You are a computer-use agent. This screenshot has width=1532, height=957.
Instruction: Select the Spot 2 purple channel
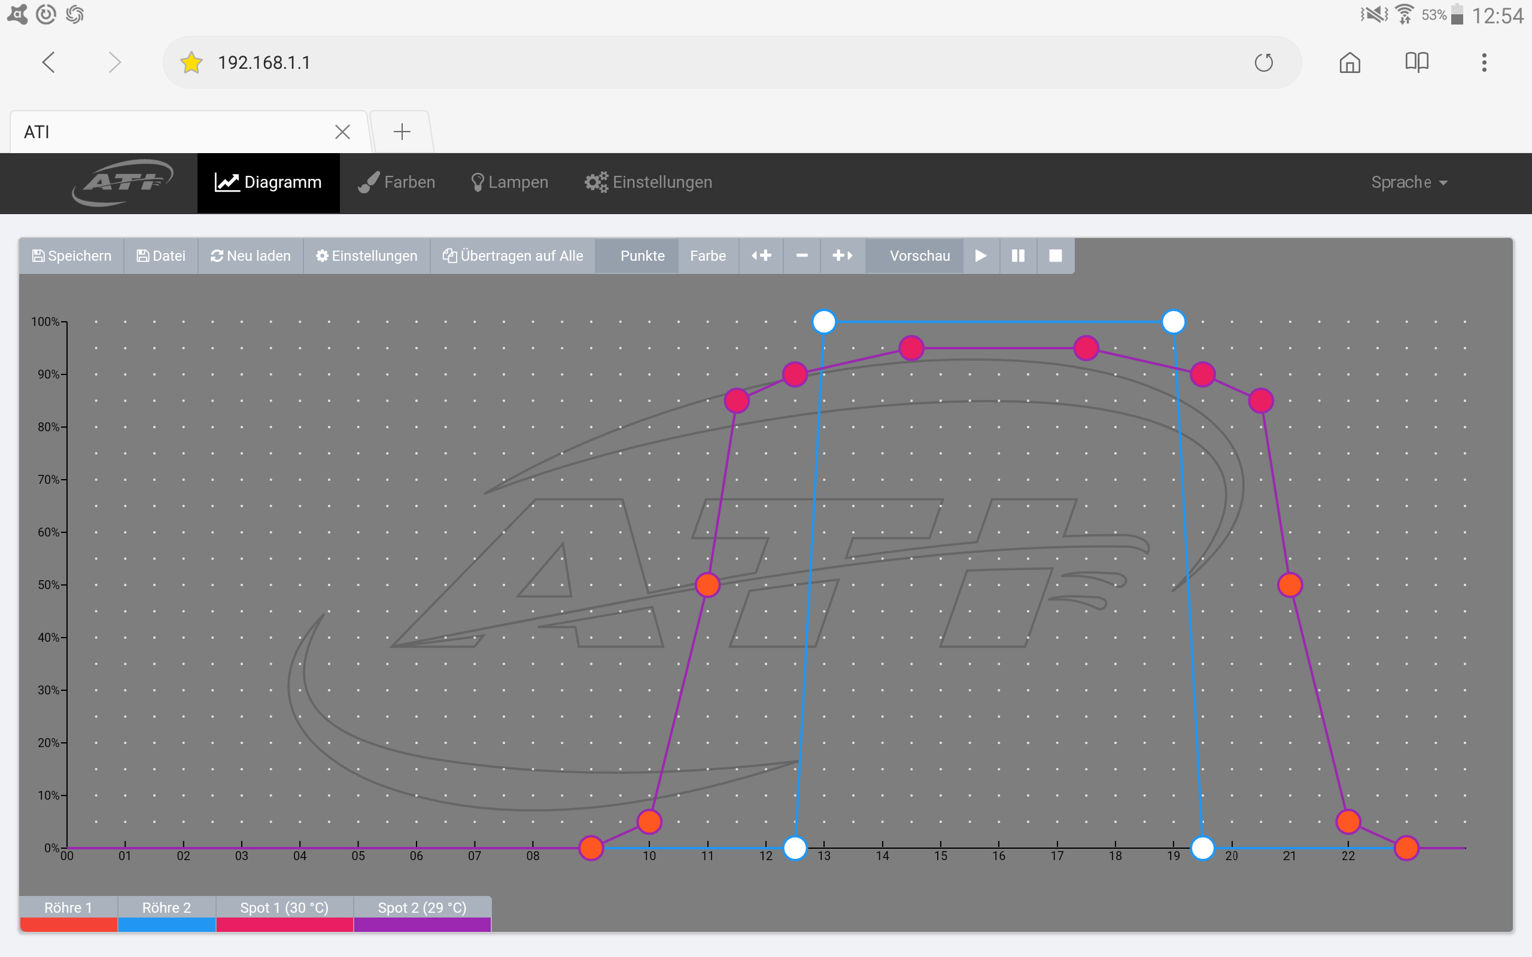coord(422,913)
